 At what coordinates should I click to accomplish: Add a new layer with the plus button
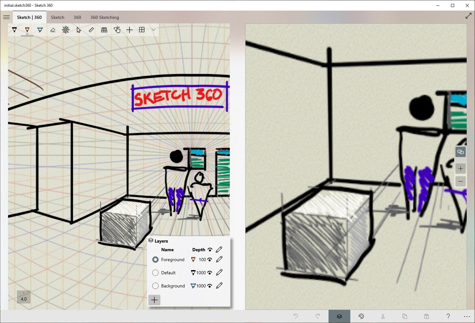pos(154,300)
